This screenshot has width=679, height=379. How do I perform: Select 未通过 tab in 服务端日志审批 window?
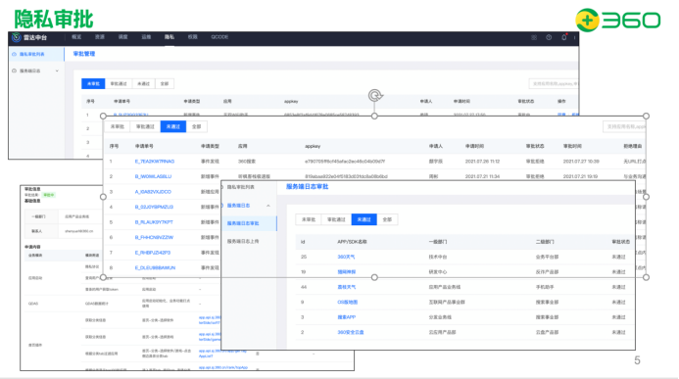364,219
